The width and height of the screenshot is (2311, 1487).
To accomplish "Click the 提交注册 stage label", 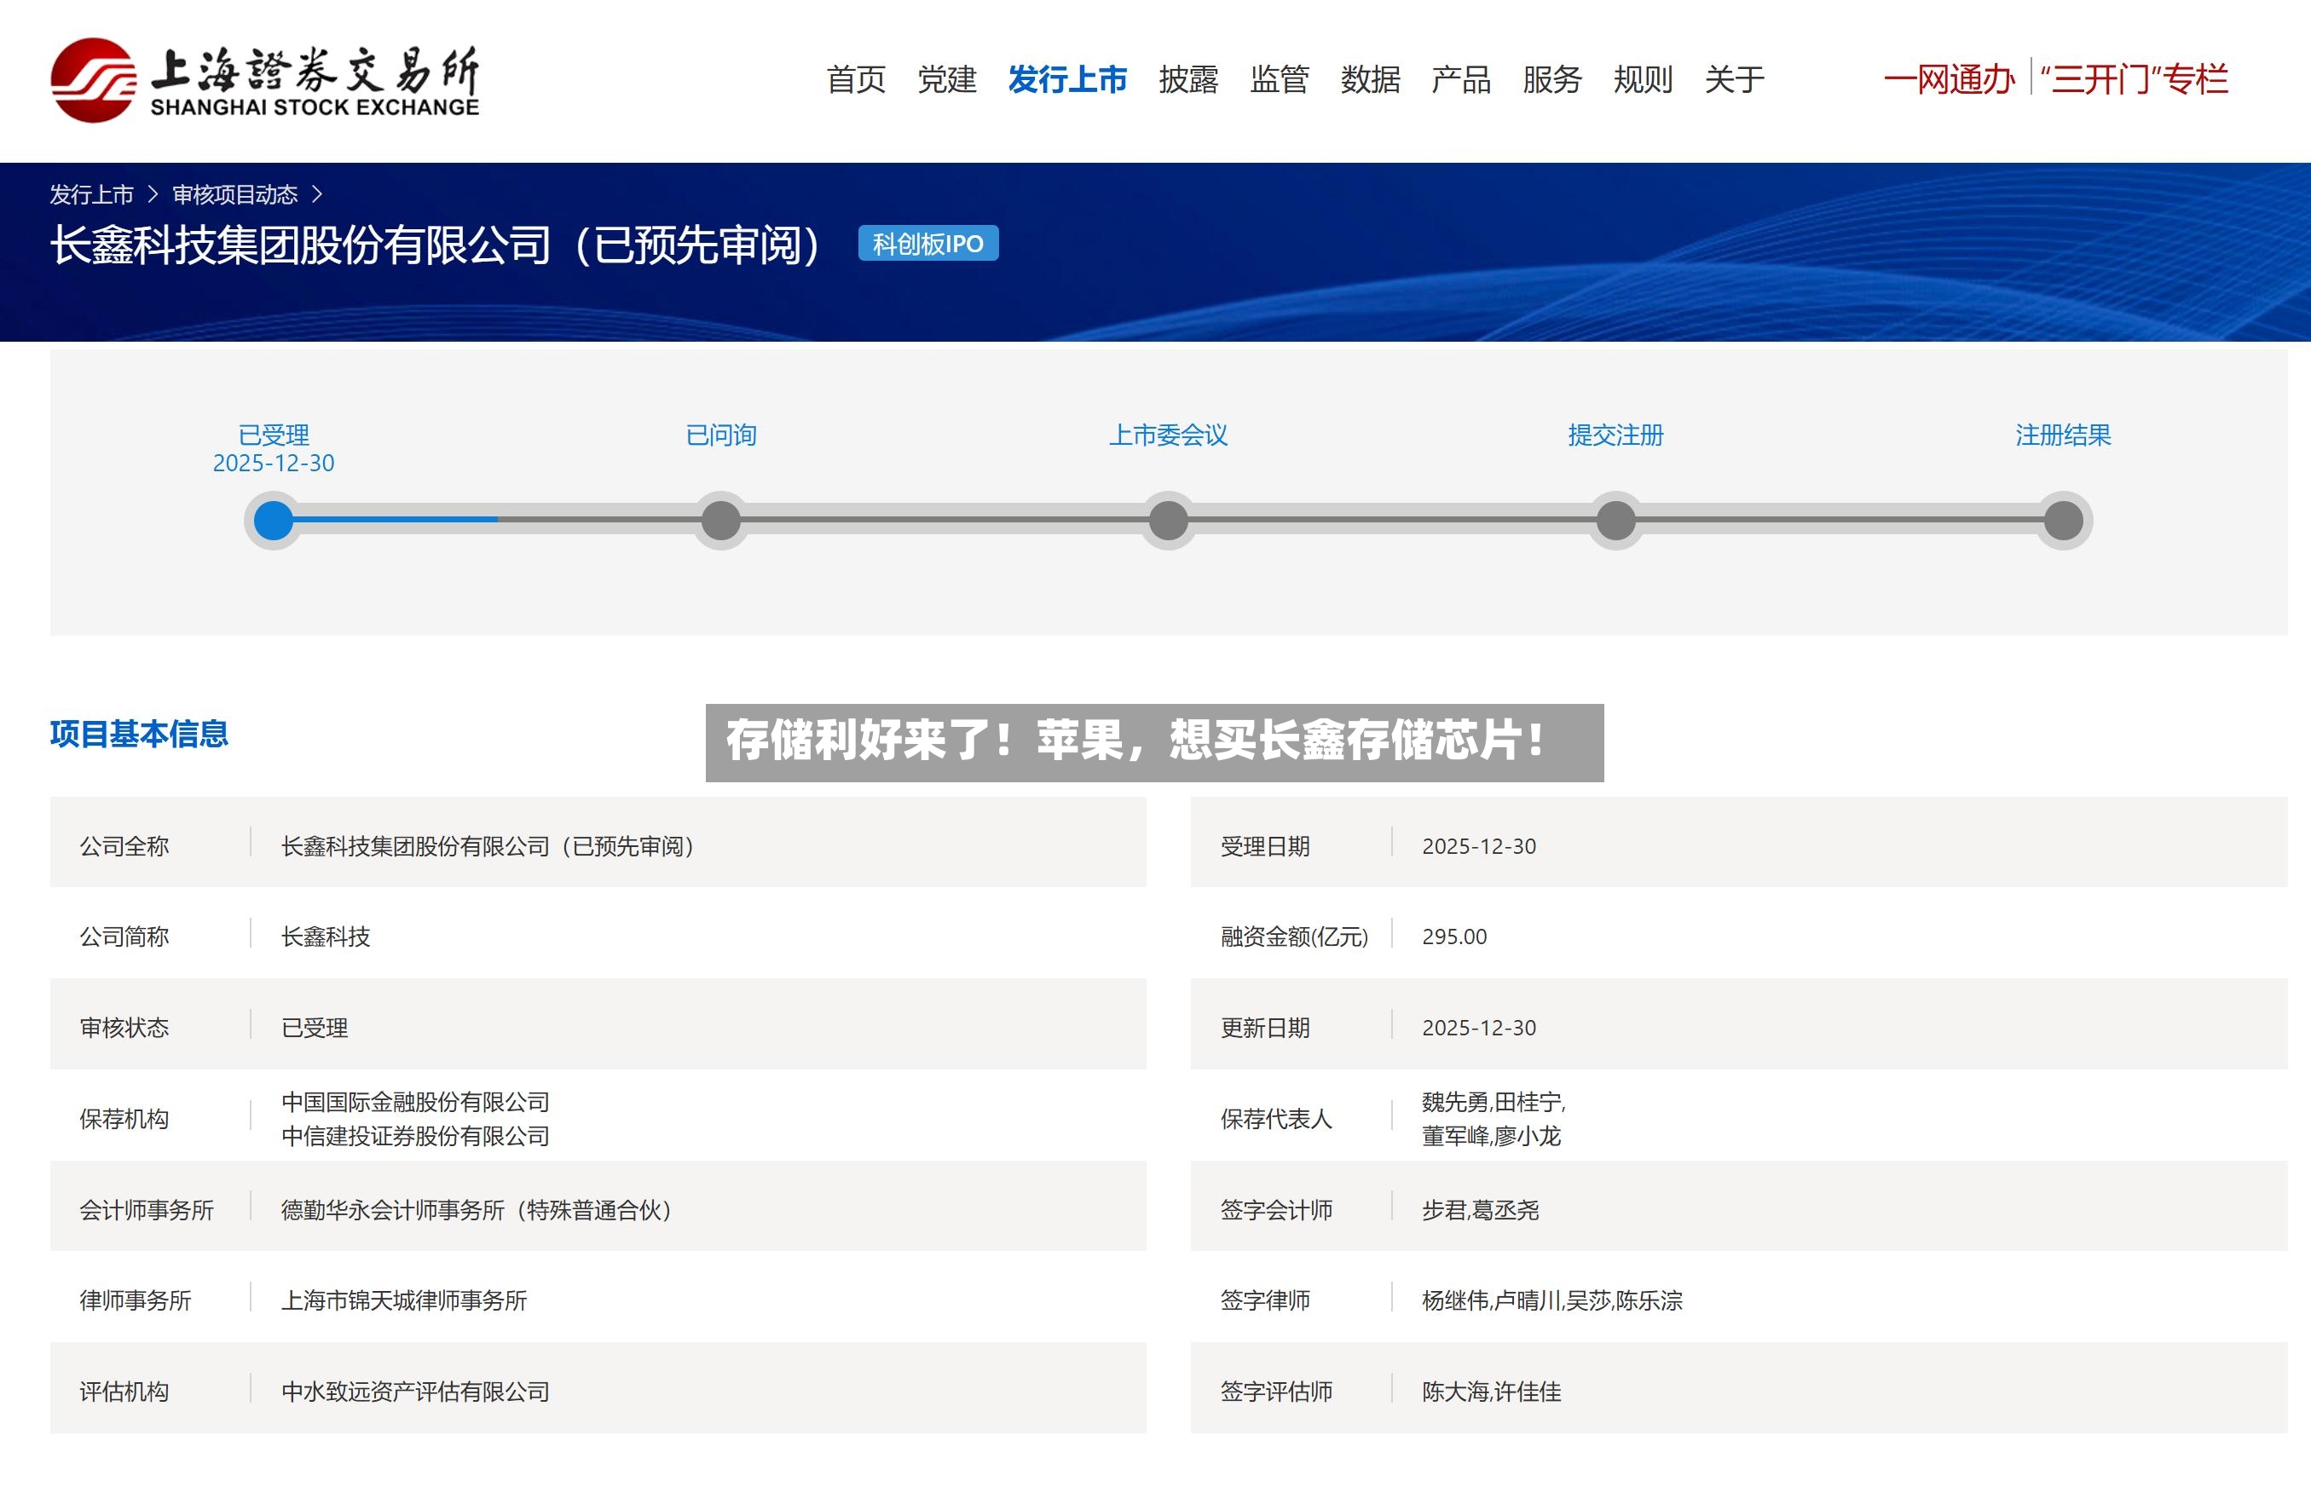I will pyautogui.click(x=1615, y=435).
